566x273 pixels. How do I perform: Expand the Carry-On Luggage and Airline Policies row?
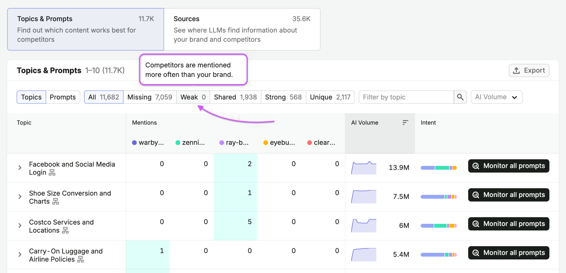(x=20, y=254)
